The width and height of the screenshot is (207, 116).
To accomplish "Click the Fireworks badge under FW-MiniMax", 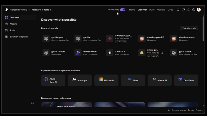I will coord(121,42).
